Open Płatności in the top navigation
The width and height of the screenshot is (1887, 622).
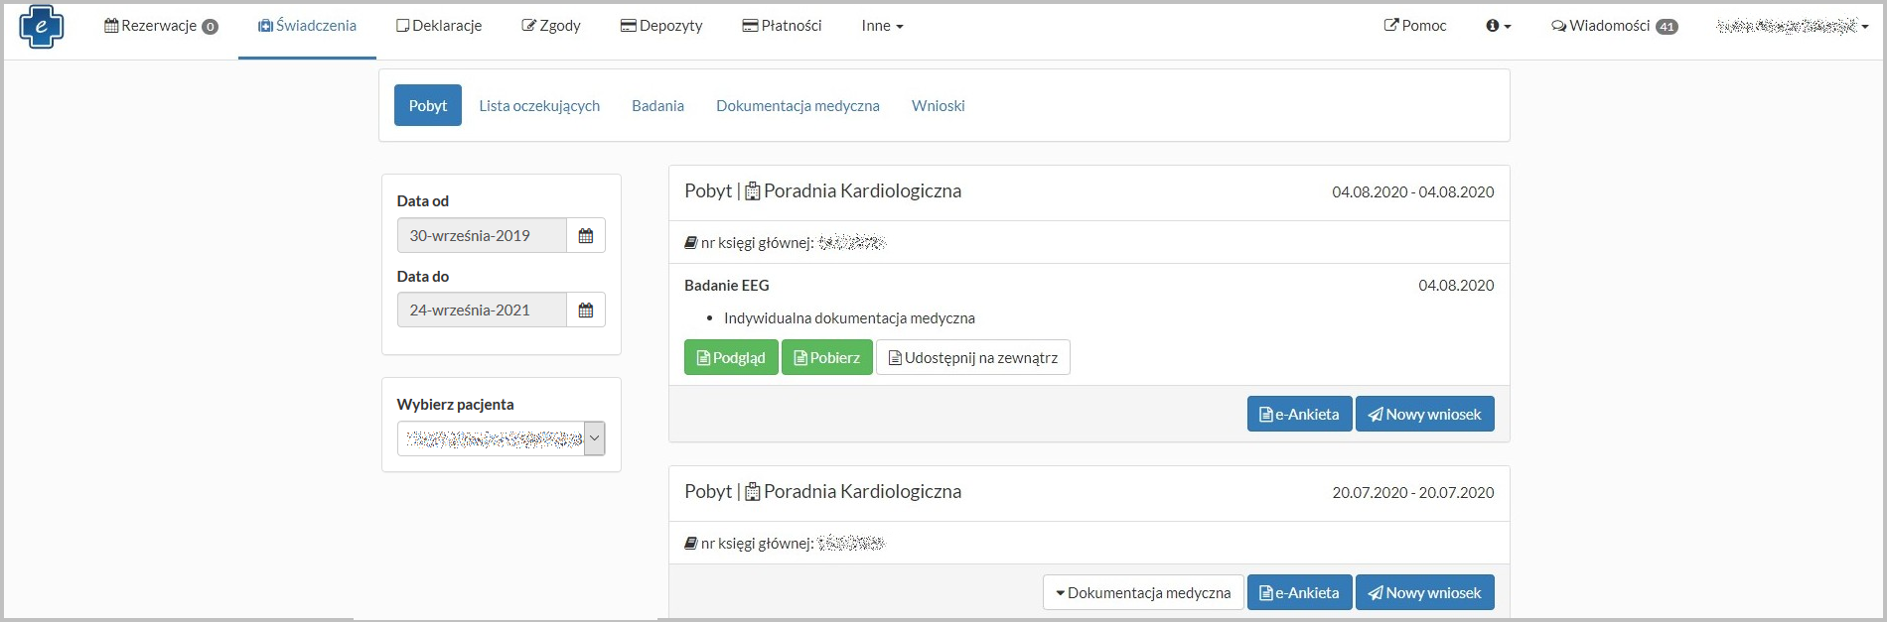coord(782,26)
